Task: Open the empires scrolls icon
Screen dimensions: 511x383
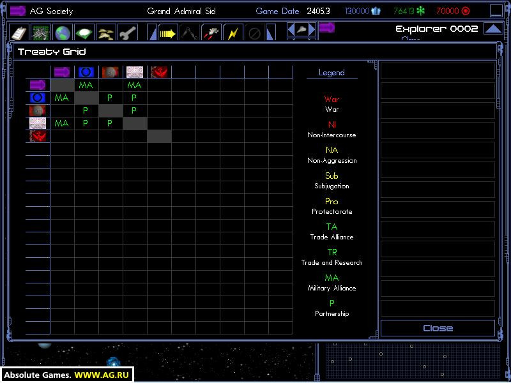Action: coord(106,33)
